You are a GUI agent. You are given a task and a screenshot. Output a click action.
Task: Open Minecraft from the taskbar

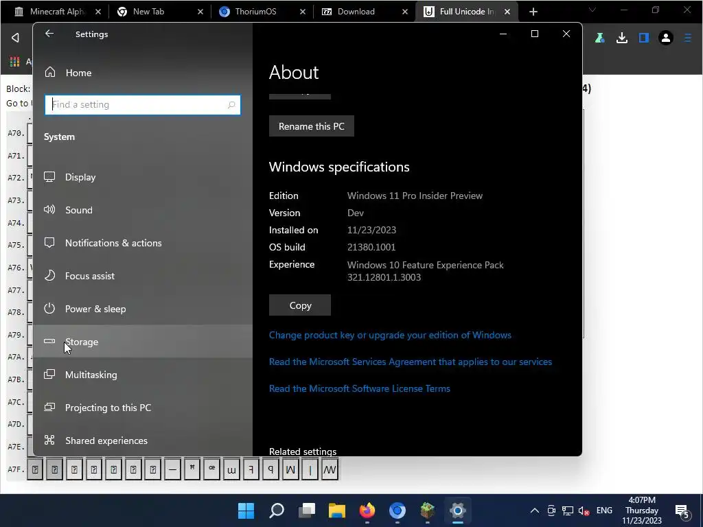click(427, 511)
